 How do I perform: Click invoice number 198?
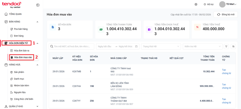(92, 86)
